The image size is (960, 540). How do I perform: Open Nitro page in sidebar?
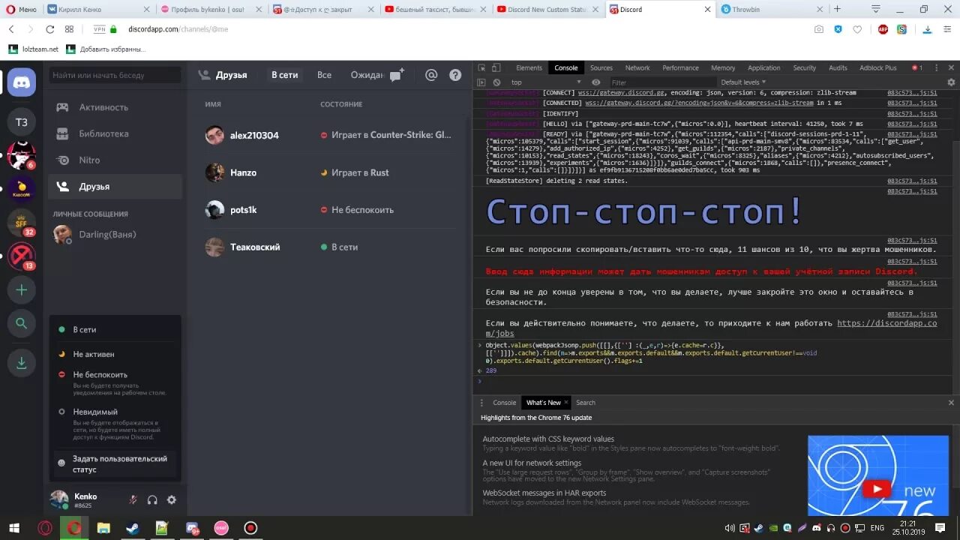pyautogui.click(x=115, y=160)
